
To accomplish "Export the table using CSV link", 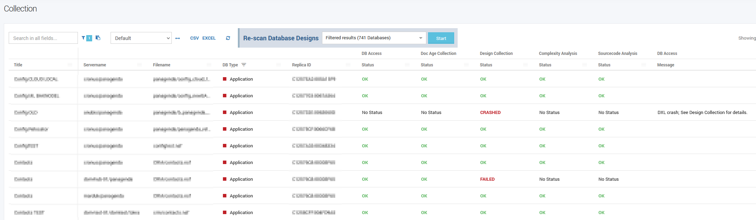I will 194,38.
